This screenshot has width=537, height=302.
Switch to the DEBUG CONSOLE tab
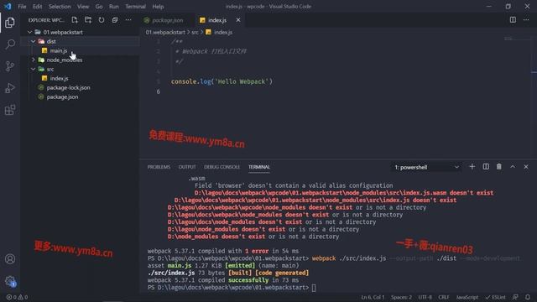(x=222, y=167)
